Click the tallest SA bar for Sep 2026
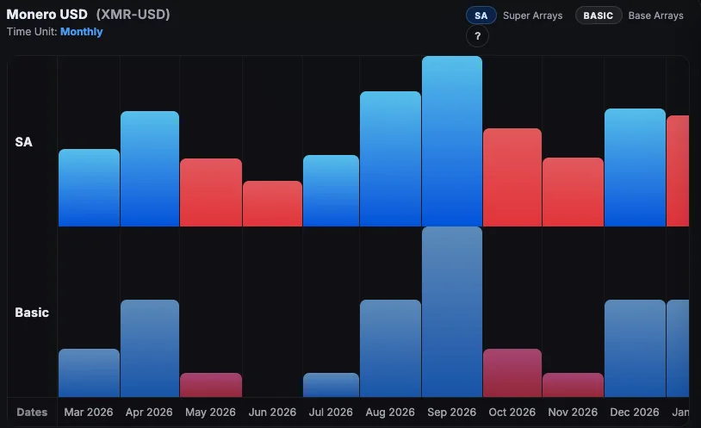Image resolution: width=701 pixels, height=428 pixels. point(452,141)
